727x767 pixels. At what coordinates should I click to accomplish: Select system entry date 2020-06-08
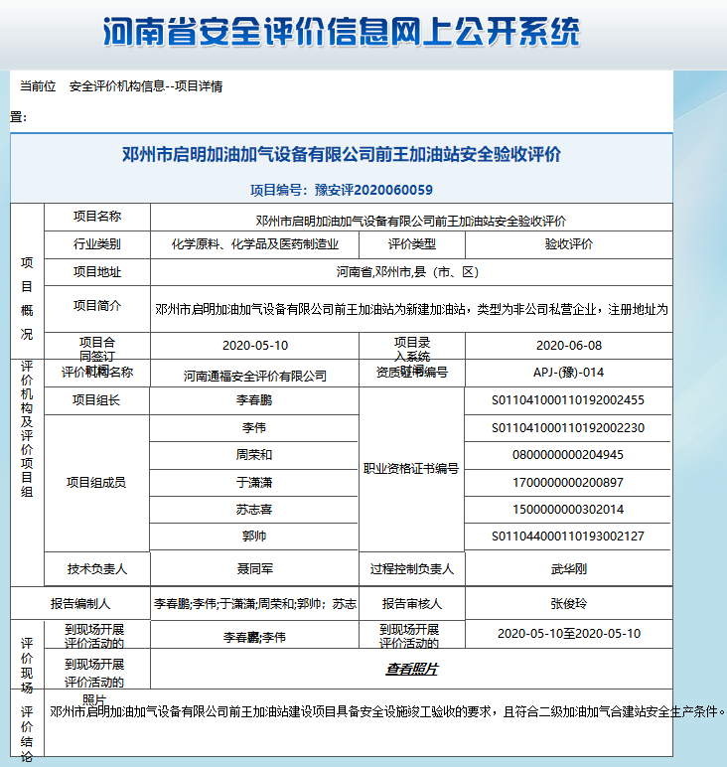(x=569, y=346)
